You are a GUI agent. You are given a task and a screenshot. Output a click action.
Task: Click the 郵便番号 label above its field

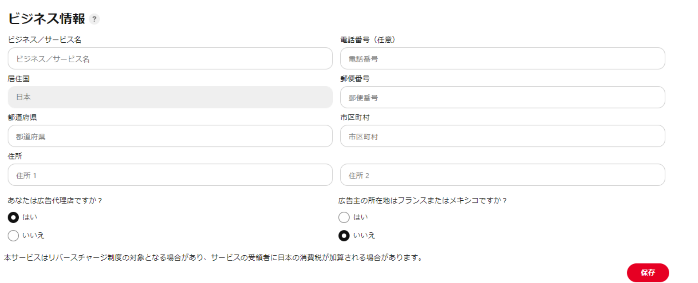[x=355, y=78]
